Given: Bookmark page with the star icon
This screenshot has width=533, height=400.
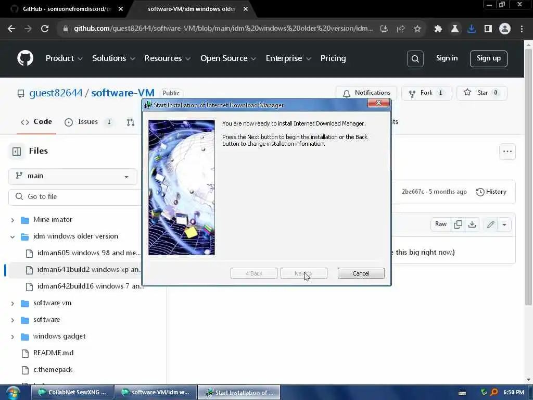Looking at the screenshot, I should (x=417, y=29).
